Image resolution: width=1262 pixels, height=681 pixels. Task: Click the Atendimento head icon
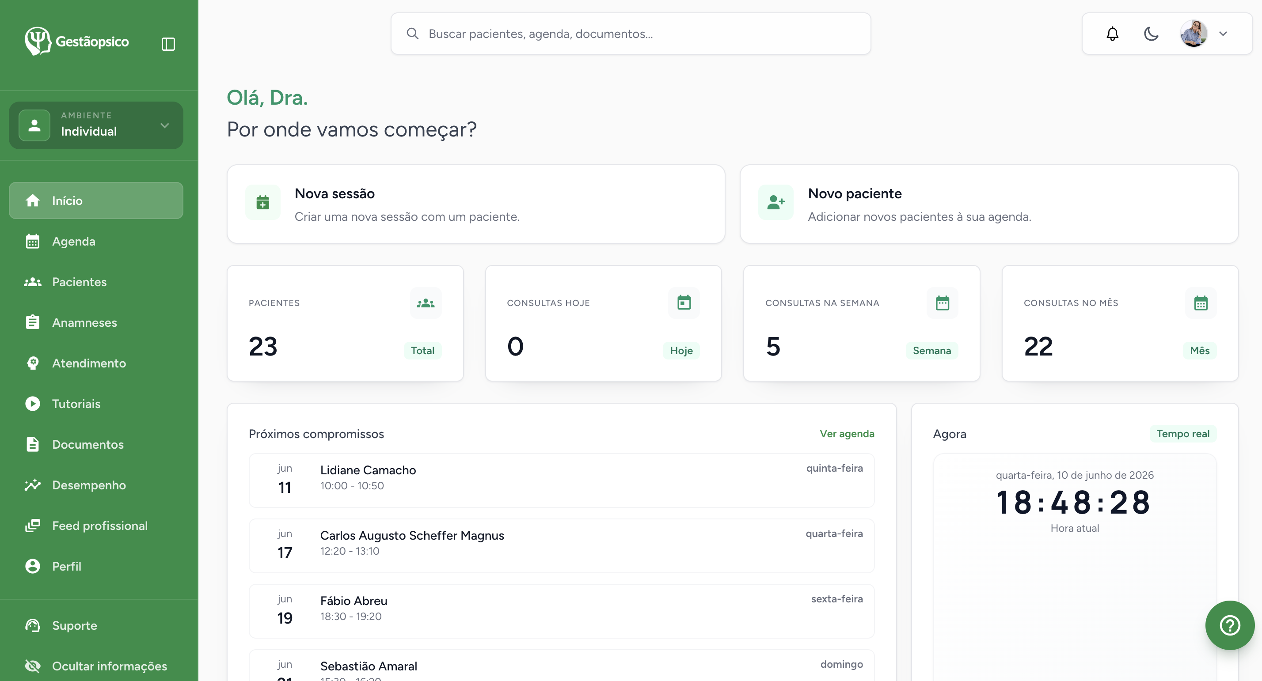click(x=33, y=363)
